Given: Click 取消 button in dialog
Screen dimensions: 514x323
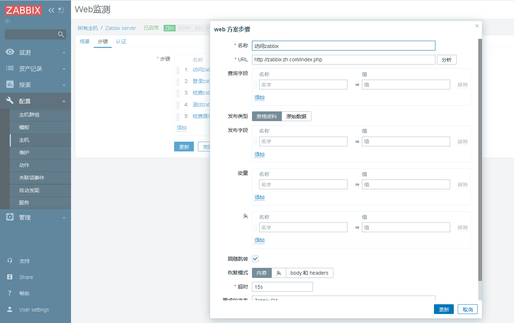Looking at the screenshot, I should pos(468,309).
